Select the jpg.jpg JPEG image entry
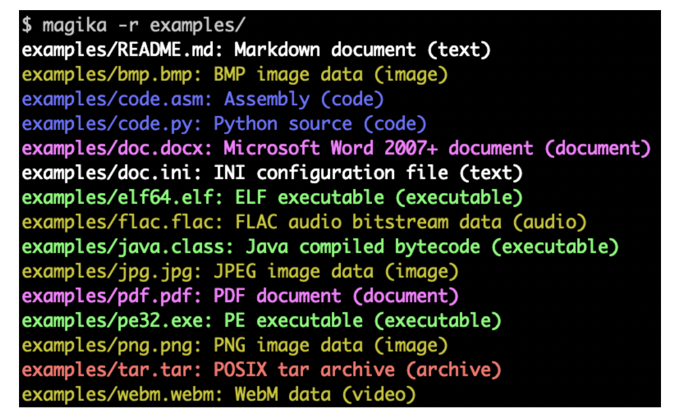 tap(226, 271)
